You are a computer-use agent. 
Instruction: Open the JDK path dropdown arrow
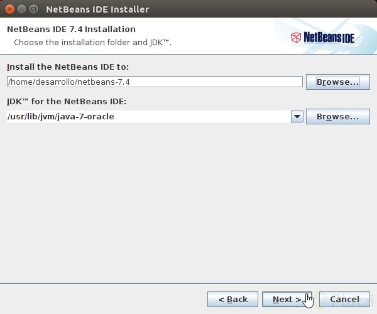[x=297, y=117]
